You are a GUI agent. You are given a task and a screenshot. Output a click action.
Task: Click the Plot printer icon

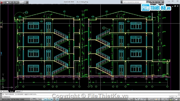click(x=25, y=2)
